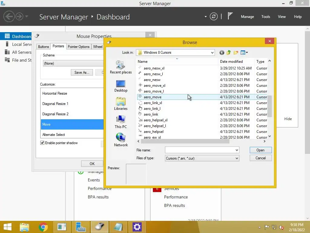Open Libraries in Browse sidebar
Viewport: 310px width, 233px height.
pos(120,104)
